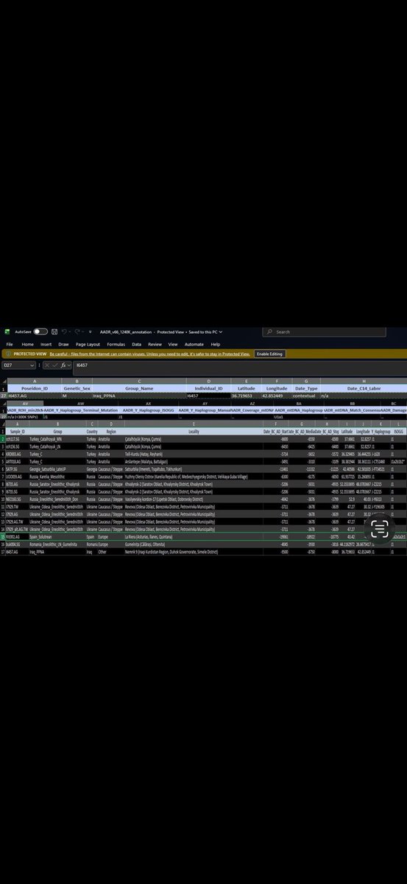Screen dimensions: 407x884
Task: Open the Data ribbon tab
Action: (x=137, y=344)
